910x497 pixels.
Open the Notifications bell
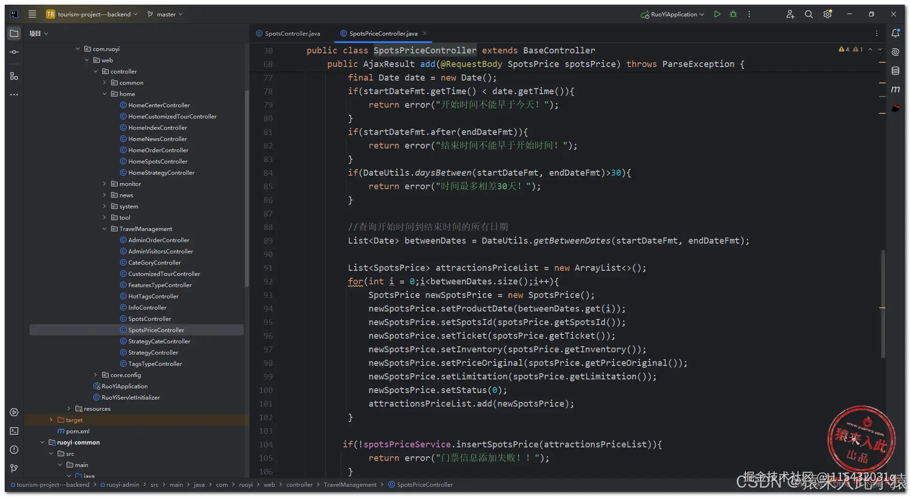point(895,33)
